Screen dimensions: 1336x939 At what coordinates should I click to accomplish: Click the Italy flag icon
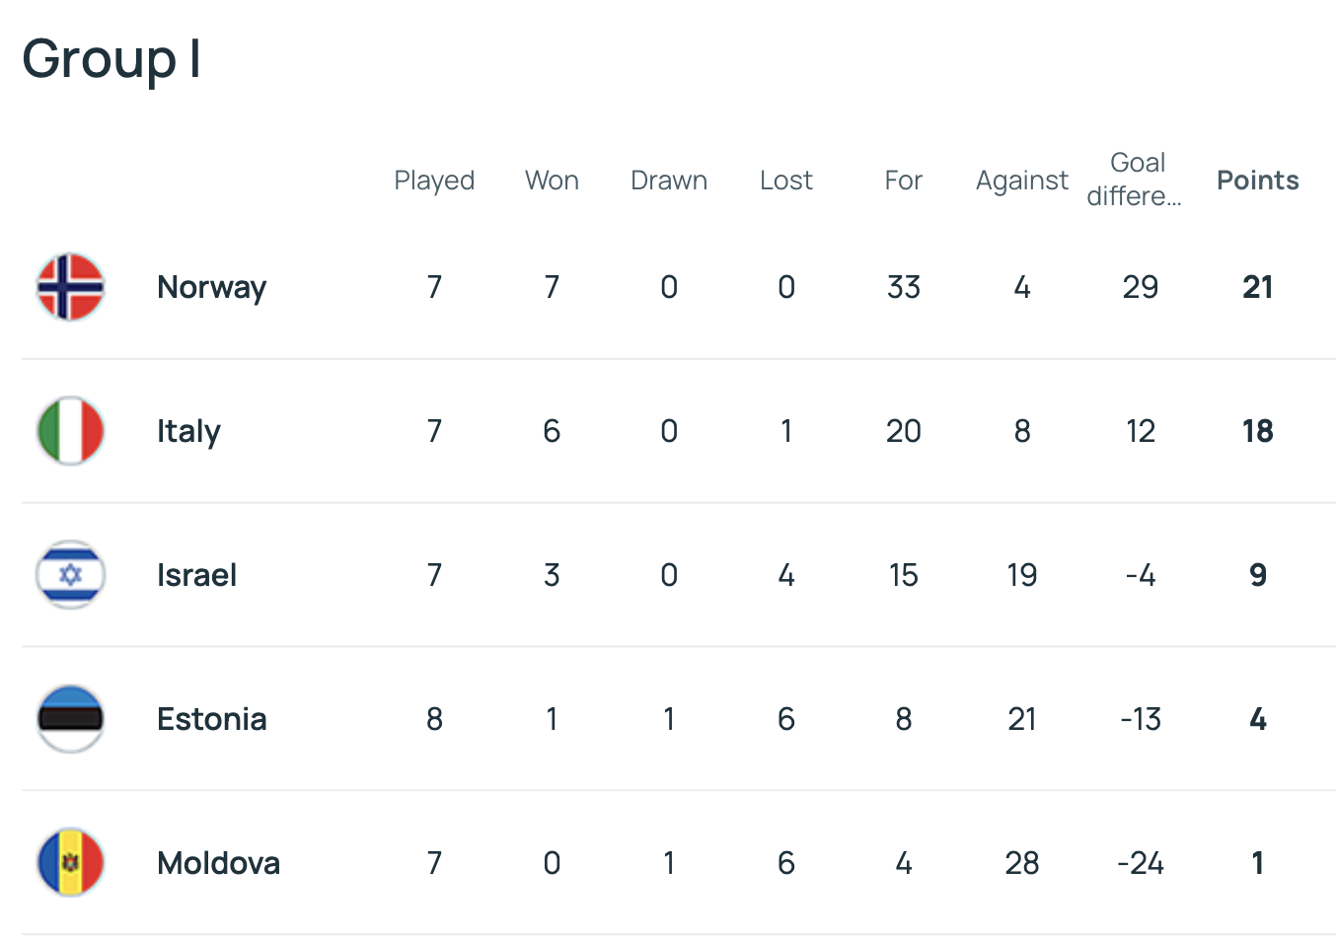pos(70,431)
